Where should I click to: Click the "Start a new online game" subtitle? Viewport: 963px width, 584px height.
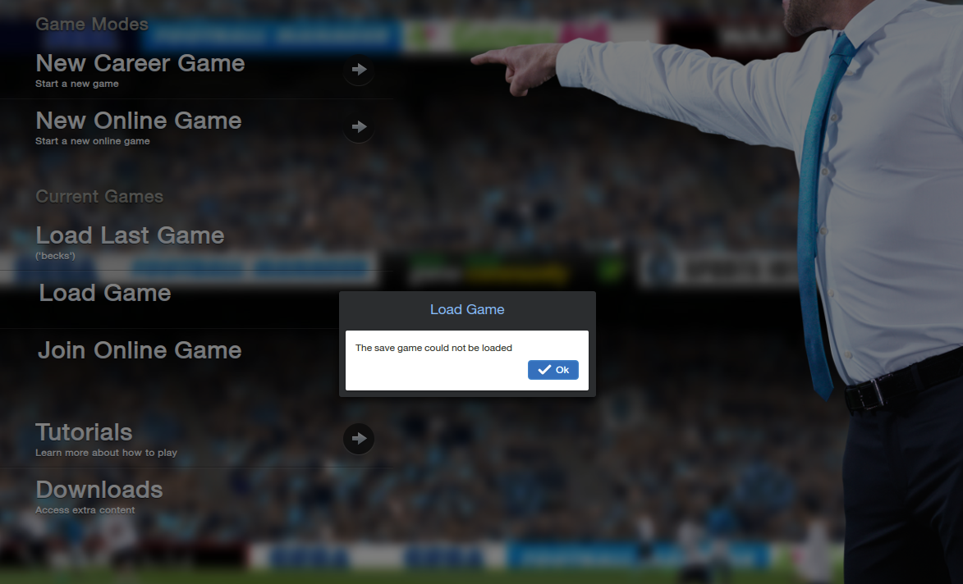[93, 140]
